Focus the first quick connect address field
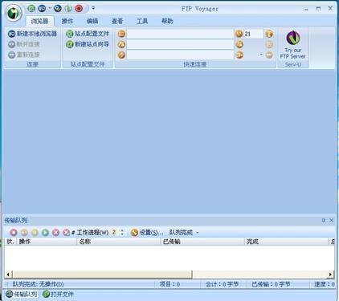 coord(180,34)
